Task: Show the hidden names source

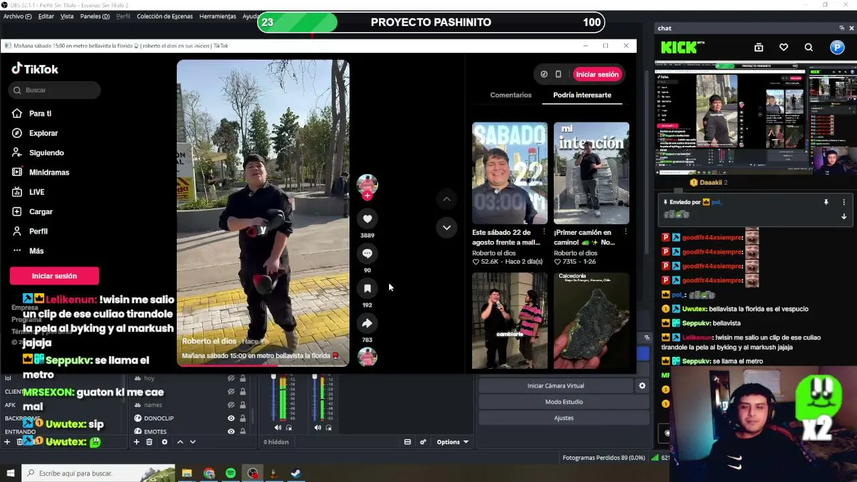Action: pos(231,405)
